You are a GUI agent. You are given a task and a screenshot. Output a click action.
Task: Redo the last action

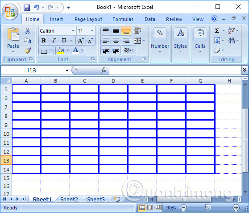coord(50,7)
